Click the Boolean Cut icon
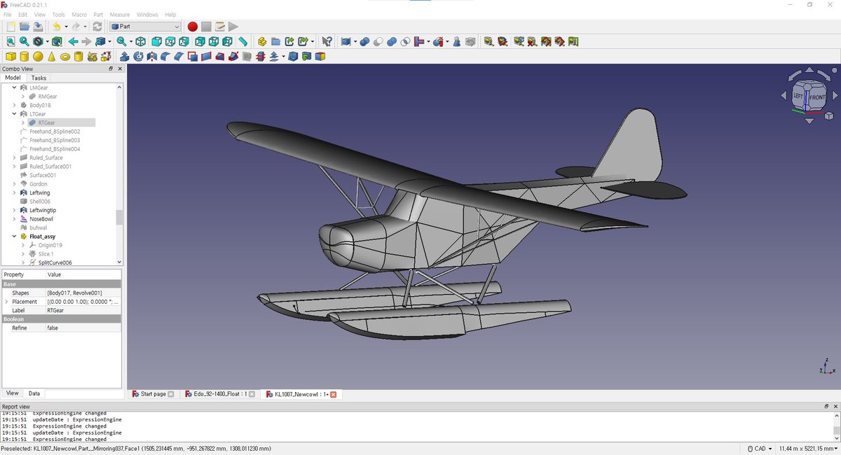The width and height of the screenshot is (841, 455). 378,42
